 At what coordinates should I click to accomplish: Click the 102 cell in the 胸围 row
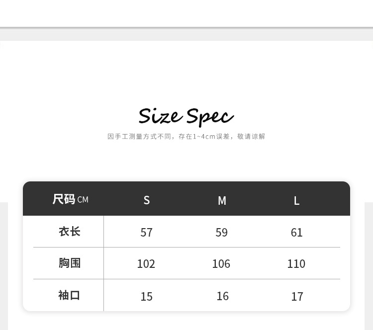(146, 264)
